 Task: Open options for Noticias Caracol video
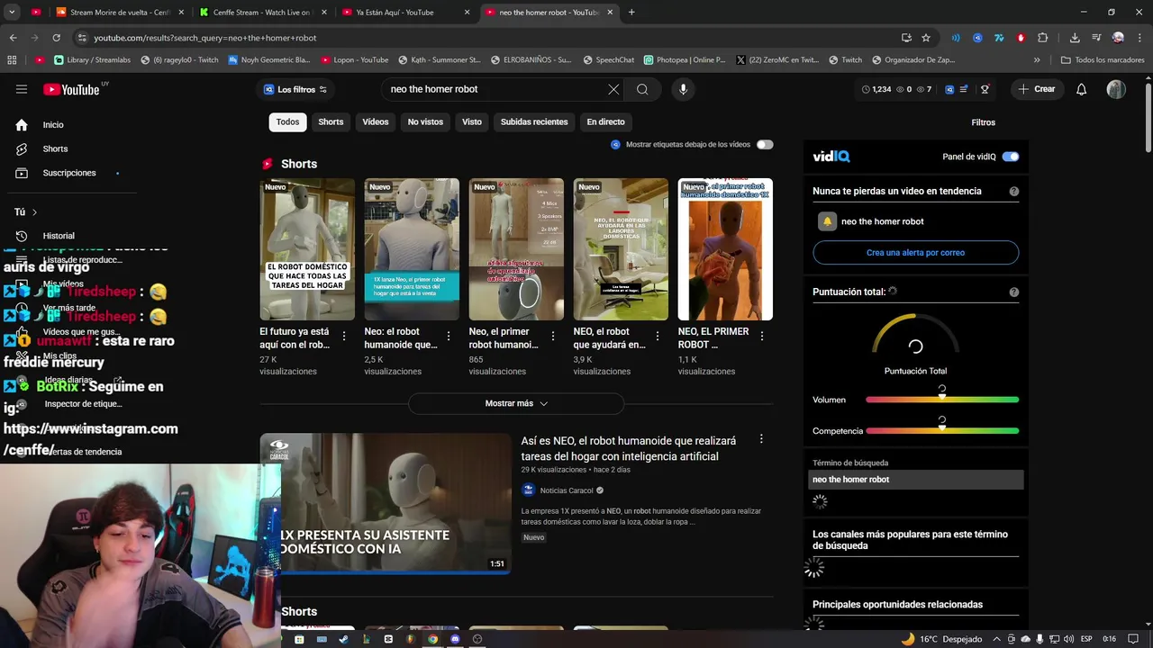[761, 439]
